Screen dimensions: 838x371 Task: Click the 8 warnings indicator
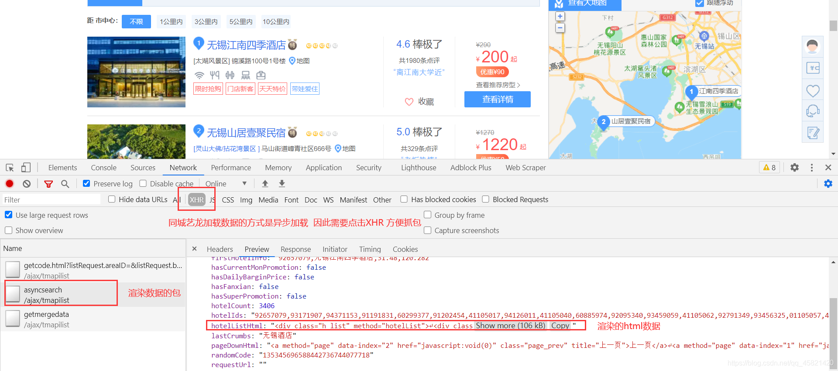coord(769,168)
